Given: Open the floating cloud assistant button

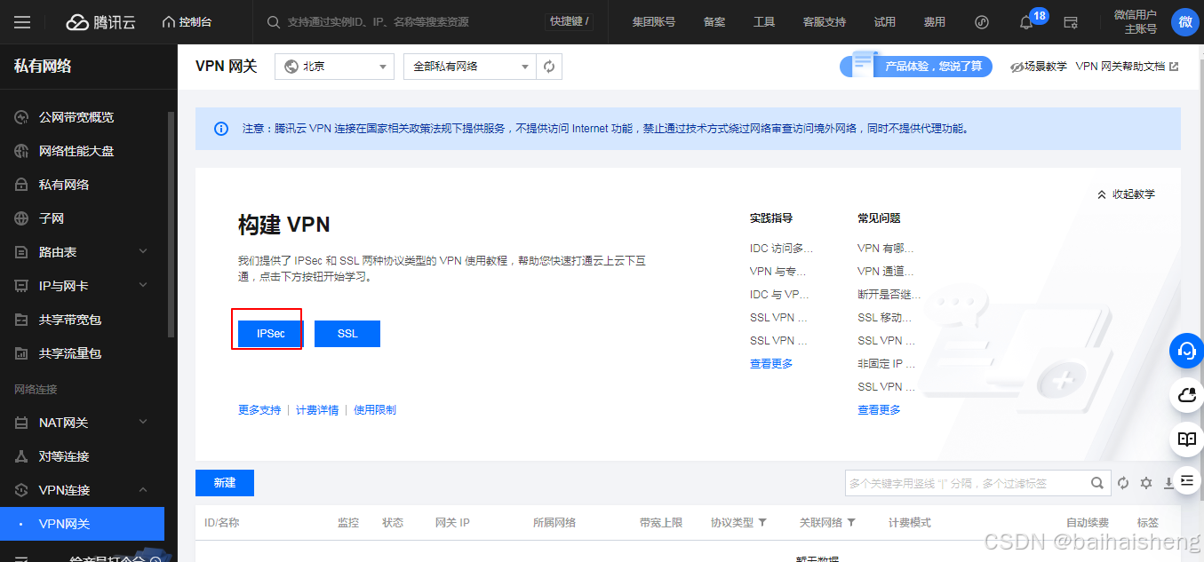Looking at the screenshot, I should click(1186, 395).
